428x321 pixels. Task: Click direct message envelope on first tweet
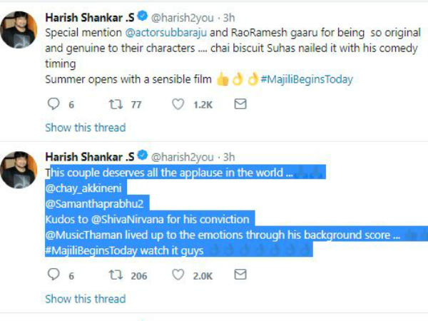click(x=241, y=104)
